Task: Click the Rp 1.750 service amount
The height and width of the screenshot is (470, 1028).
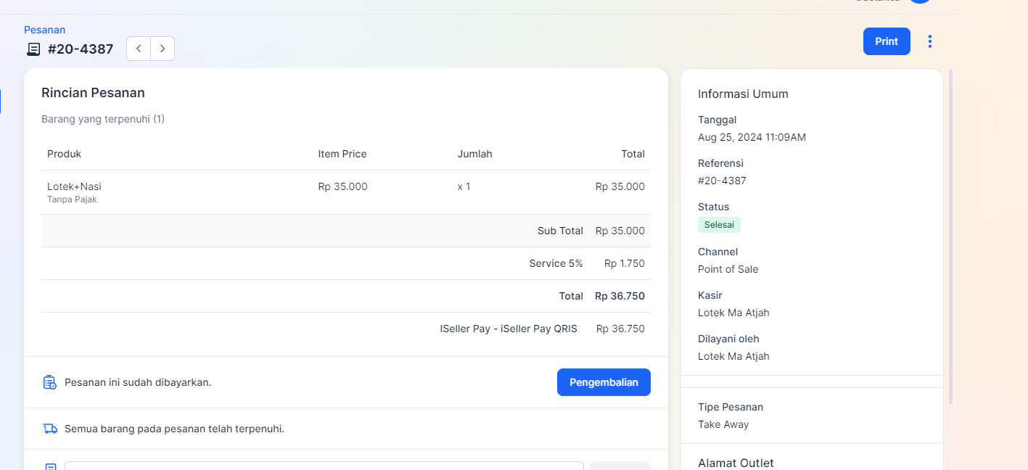Action: pos(625,263)
